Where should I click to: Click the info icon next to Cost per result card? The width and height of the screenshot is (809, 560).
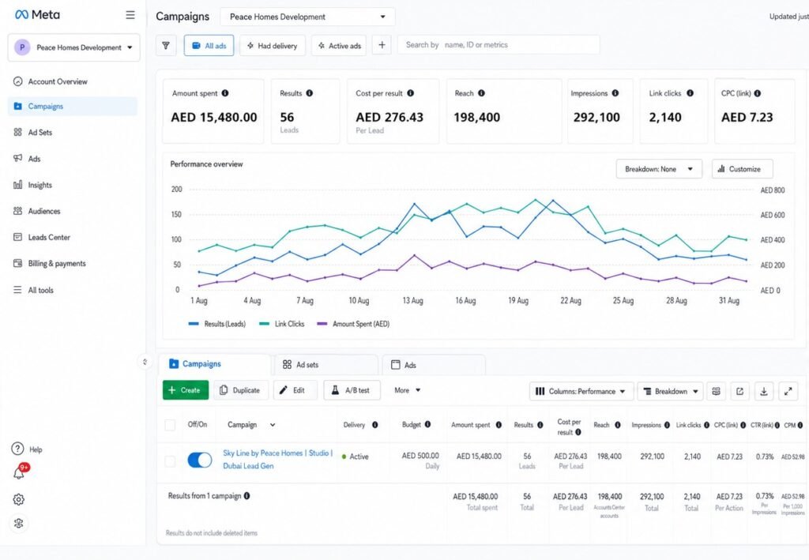coord(410,93)
